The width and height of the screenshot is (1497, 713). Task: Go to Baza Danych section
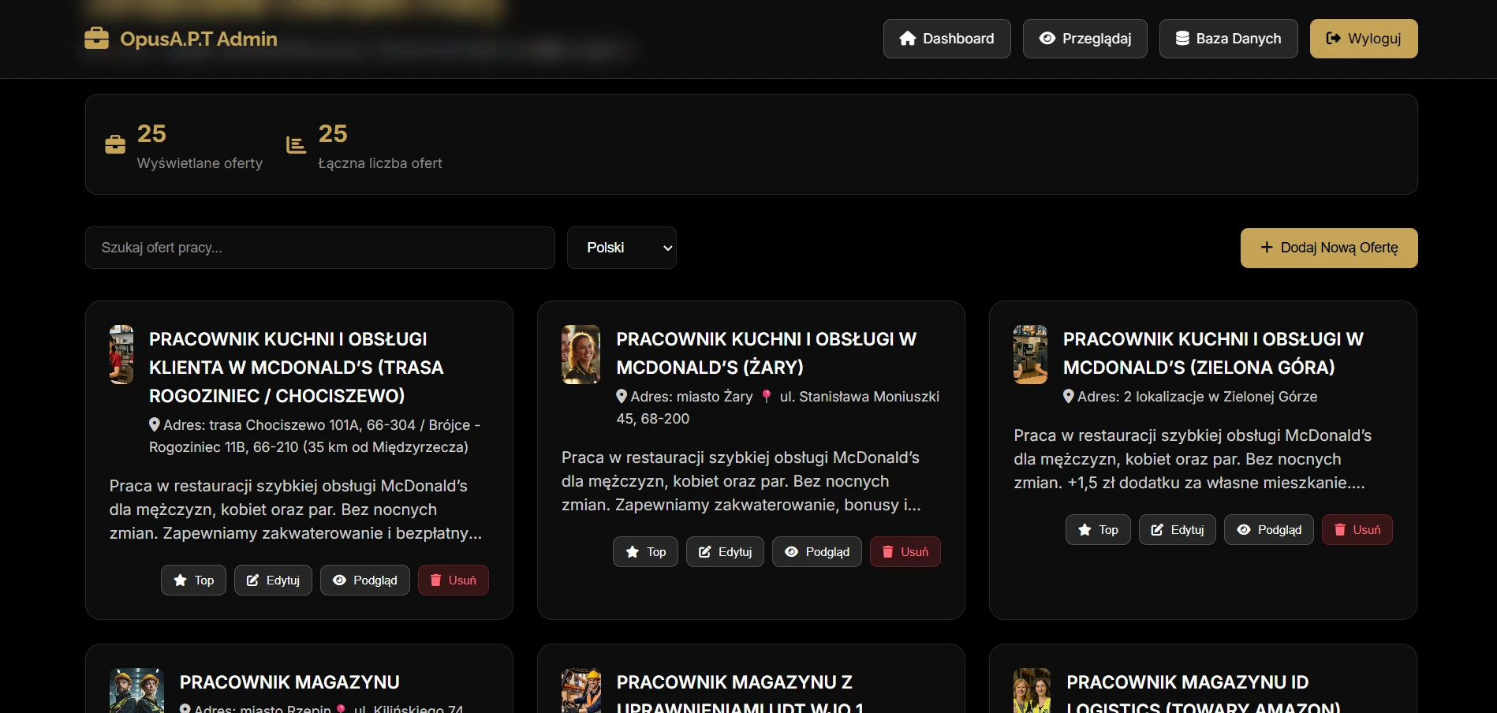click(1228, 39)
